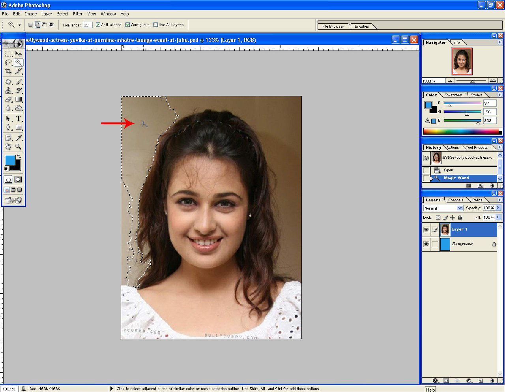The height and width of the screenshot is (392, 505).
Task: Hide the Background layer eye icon
Action: click(x=426, y=244)
